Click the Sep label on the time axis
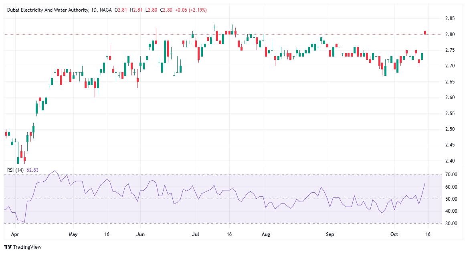This screenshot has width=467, height=254. pyautogui.click(x=330, y=233)
